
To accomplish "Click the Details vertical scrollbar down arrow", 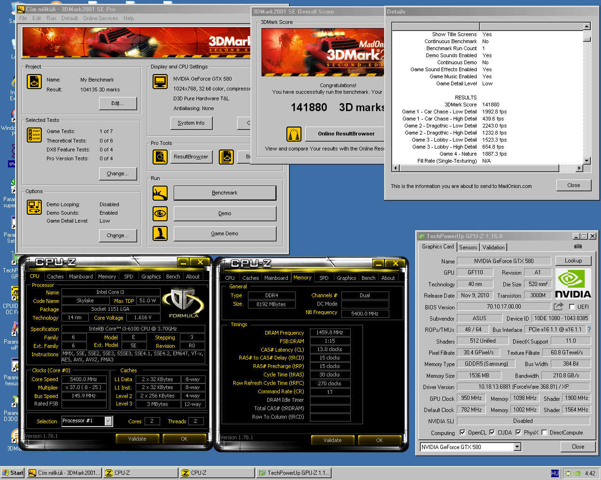I will (586, 161).
